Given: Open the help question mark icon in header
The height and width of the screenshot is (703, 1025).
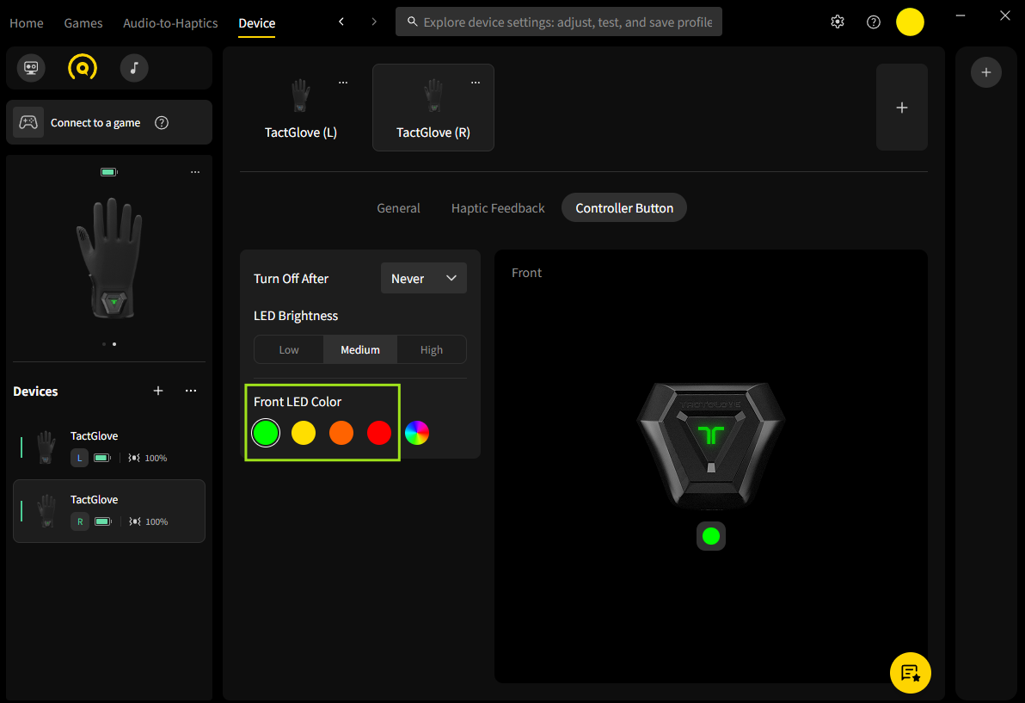Looking at the screenshot, I should (x=874, y=22).
